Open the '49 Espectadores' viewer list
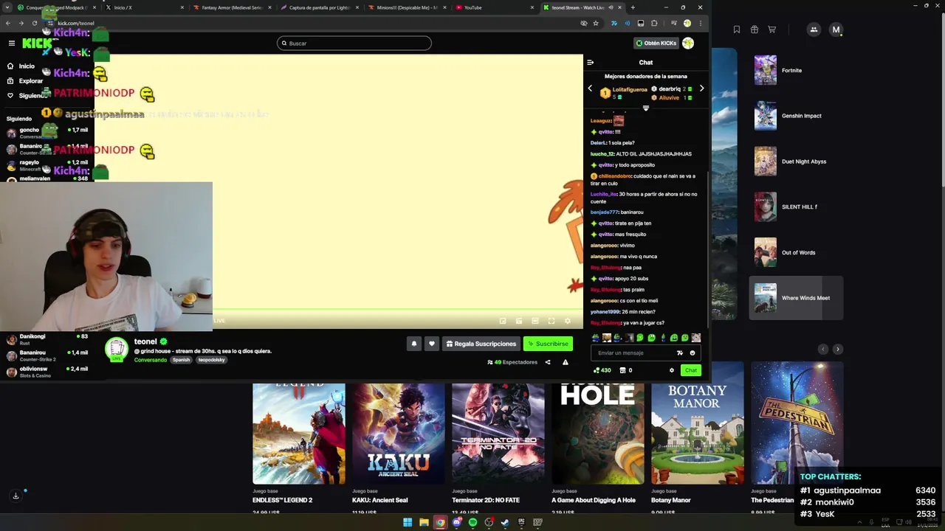Viewport: 945px width, 531px height. pos(512,362)
